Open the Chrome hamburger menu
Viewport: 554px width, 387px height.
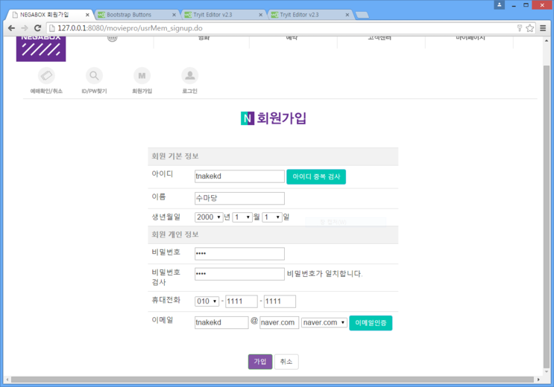[x=544, y=28]
